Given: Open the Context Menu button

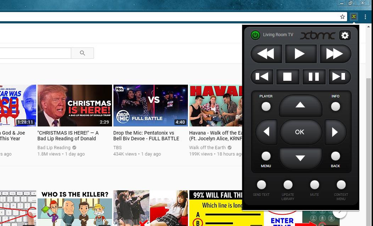Looking at the screenshot, I should [x=341, y=185].
